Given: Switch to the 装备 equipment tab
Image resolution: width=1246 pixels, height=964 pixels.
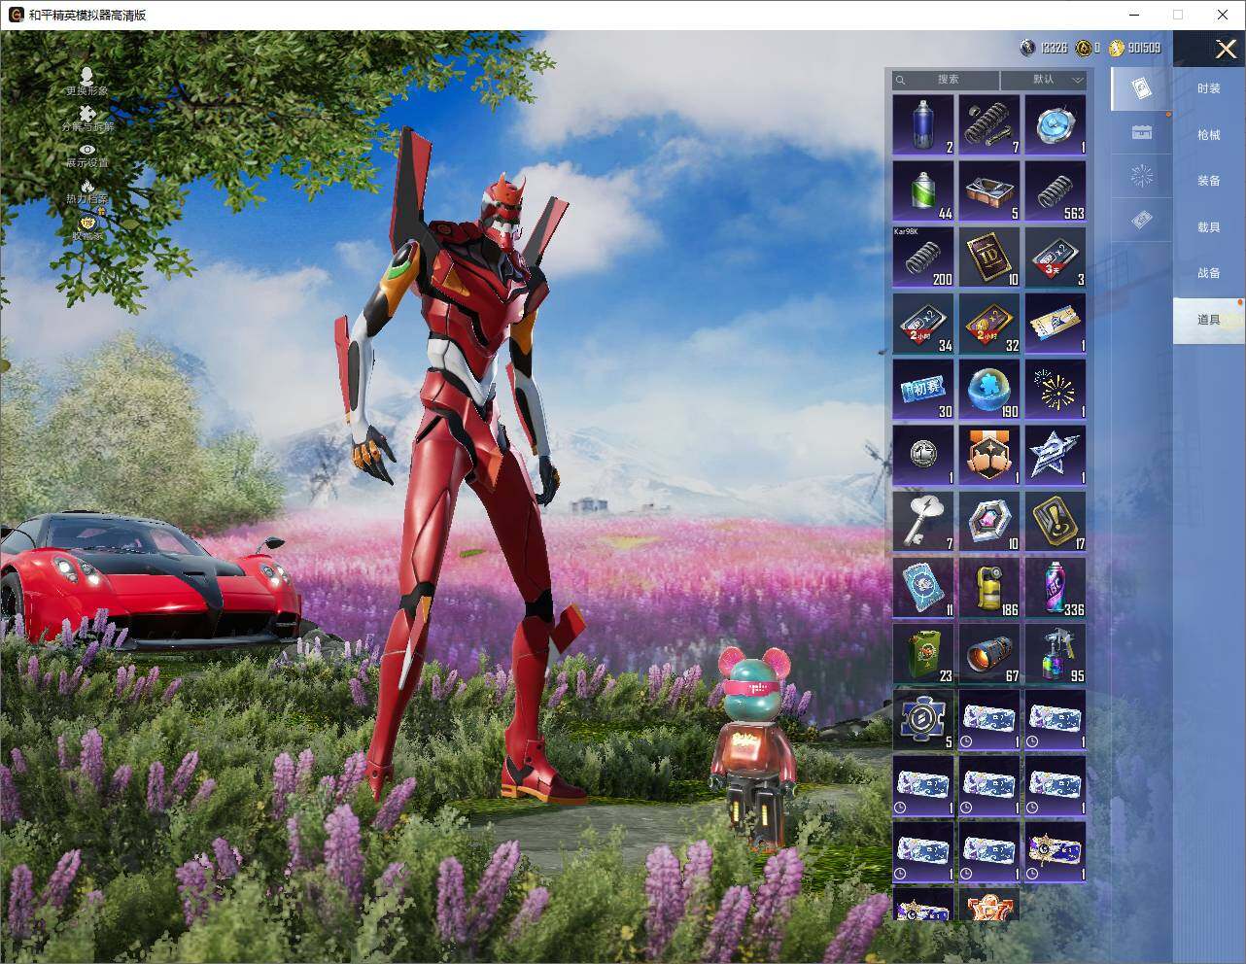Looking at the screenshot, I should 1208,181.
